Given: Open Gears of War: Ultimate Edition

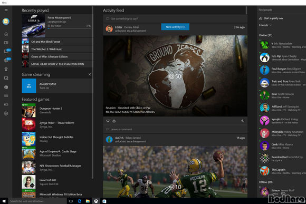Looking at the screenshot, I should pos(56,56).
